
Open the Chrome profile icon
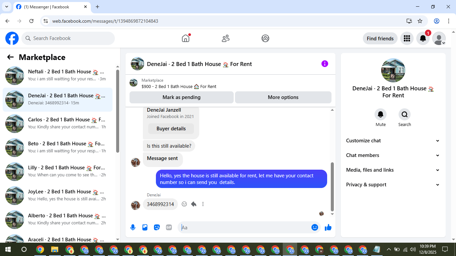[x=437, y=21]
